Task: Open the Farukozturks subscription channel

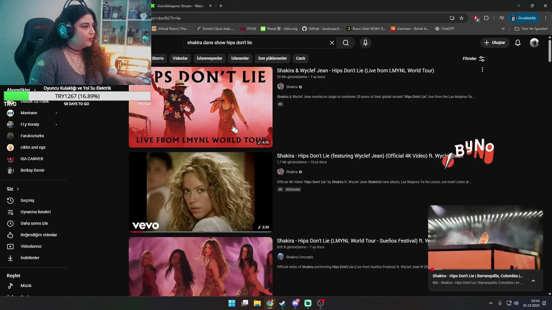Action: coord(33,136)
